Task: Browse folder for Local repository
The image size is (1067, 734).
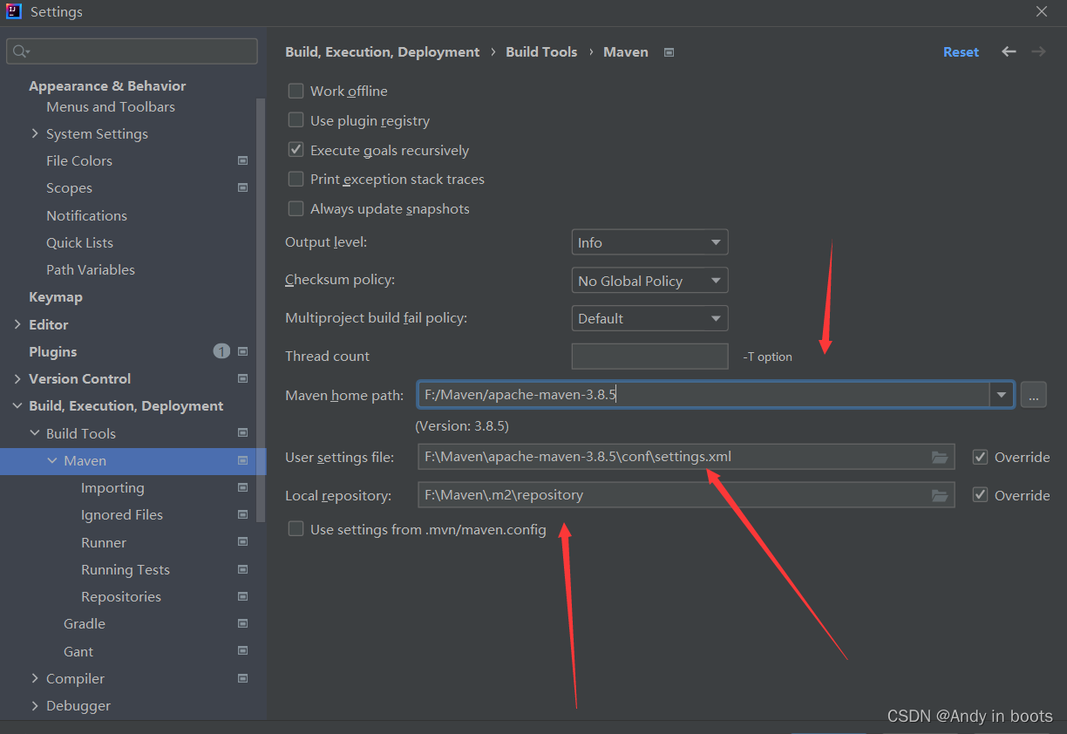Action: [939, 495]
